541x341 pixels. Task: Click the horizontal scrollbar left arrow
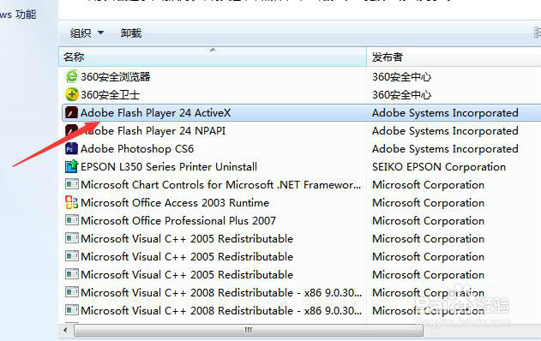[65, 330]
